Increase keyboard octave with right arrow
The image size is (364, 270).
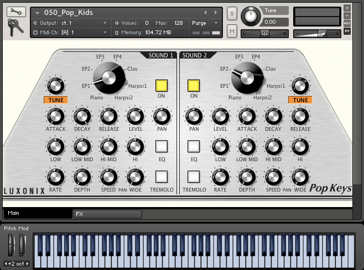28,263
